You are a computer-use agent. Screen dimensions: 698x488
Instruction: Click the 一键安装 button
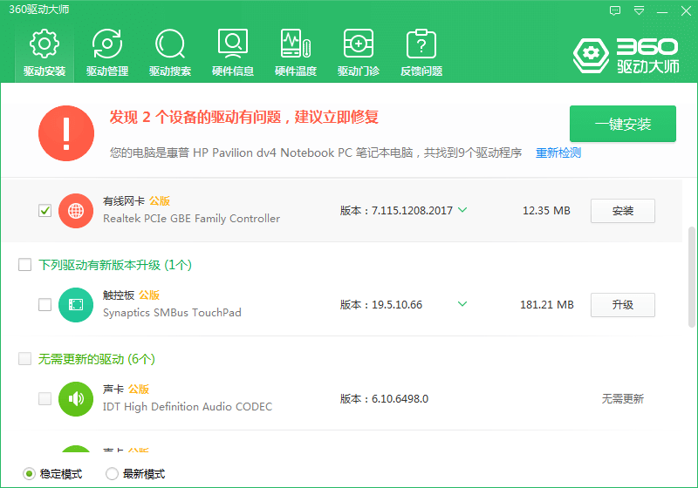(x=623, y=124)
